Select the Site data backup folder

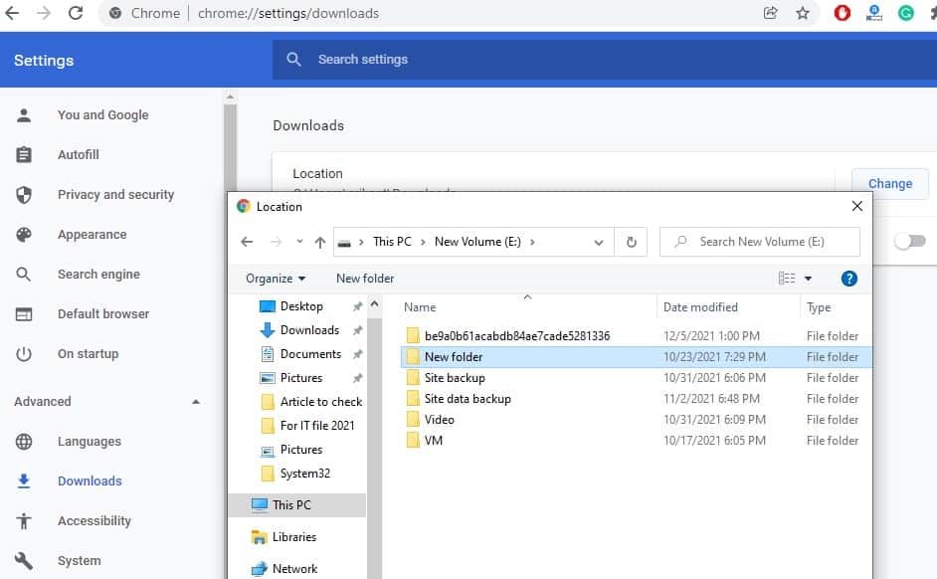(467, 399)
